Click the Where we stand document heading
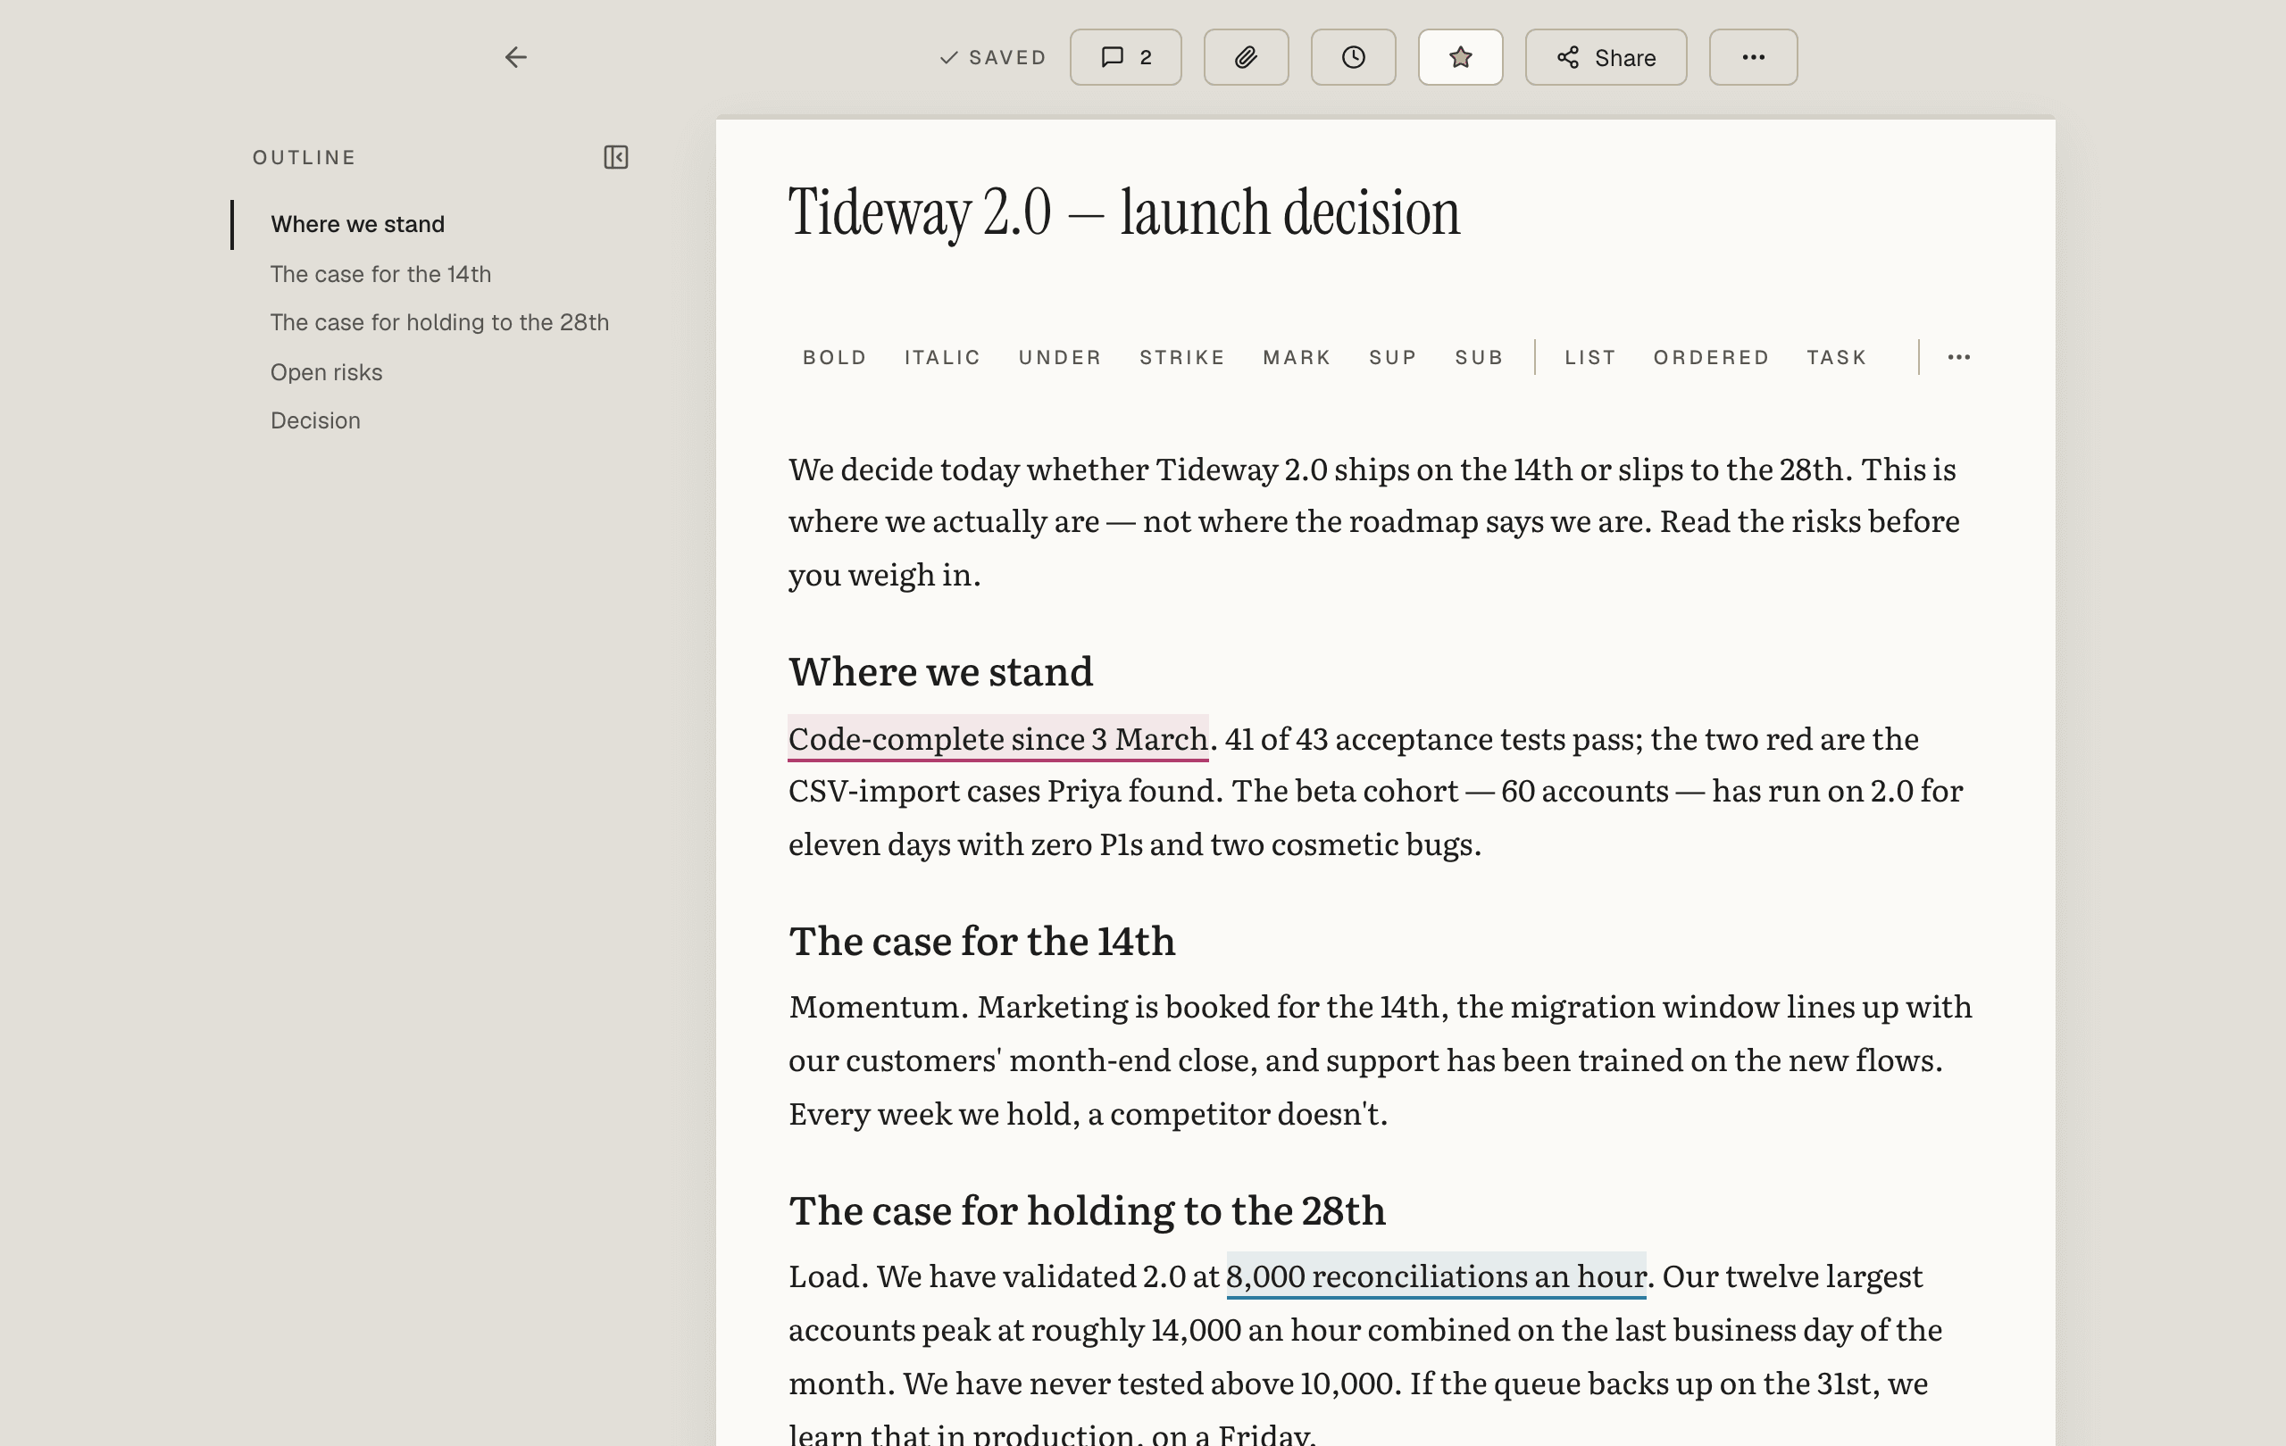2286x1446 pixels. [939, 672]
